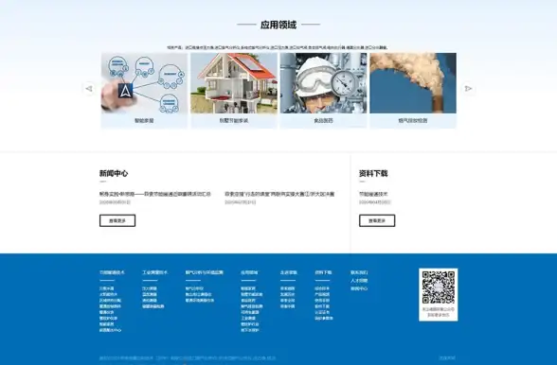This screenshot has width=557, height=365.
Task: Open the 烟气排放检测 smokestack thumbnail
Action: coord(413,83)
